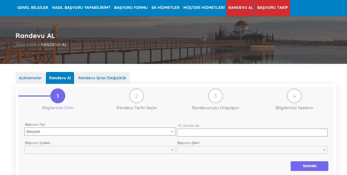Follow the ANASAYFA breadcrumb link
The width and height of the screenshot is (347, 175).
coord(26,45)
